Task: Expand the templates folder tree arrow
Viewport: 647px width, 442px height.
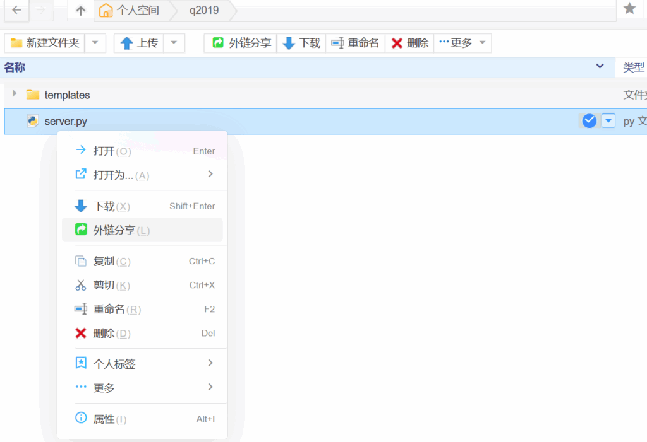Action: (15, 94)
